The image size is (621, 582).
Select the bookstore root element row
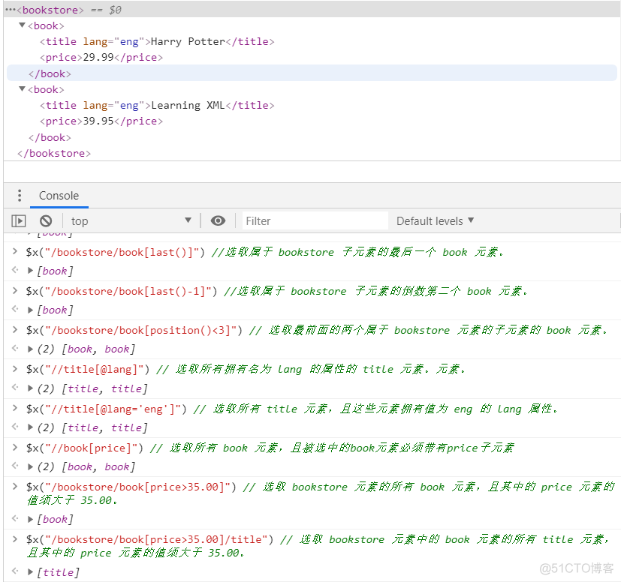[x=312, y=10]
